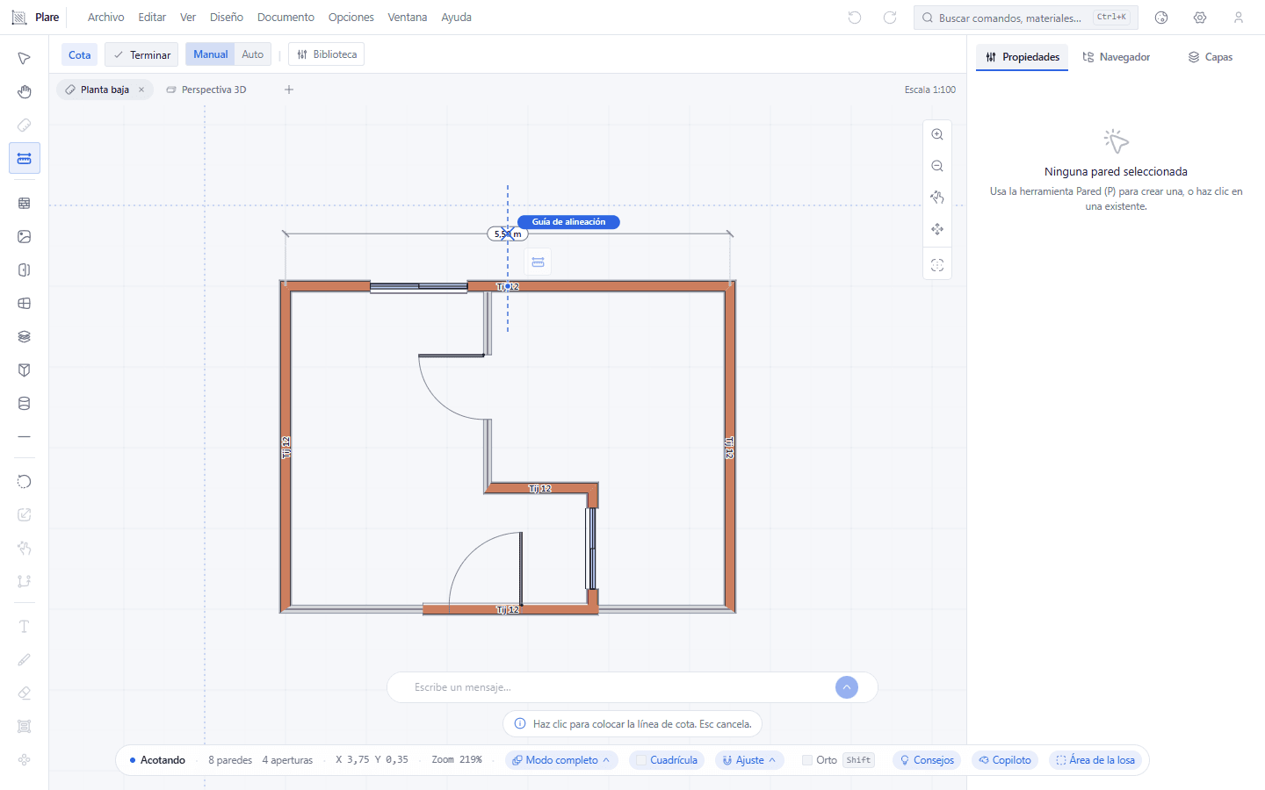Open the Diseño menu
Image resolution: width=1265 pixels, height=790 pixels.
pyautogui.click(x=227, y=18)
